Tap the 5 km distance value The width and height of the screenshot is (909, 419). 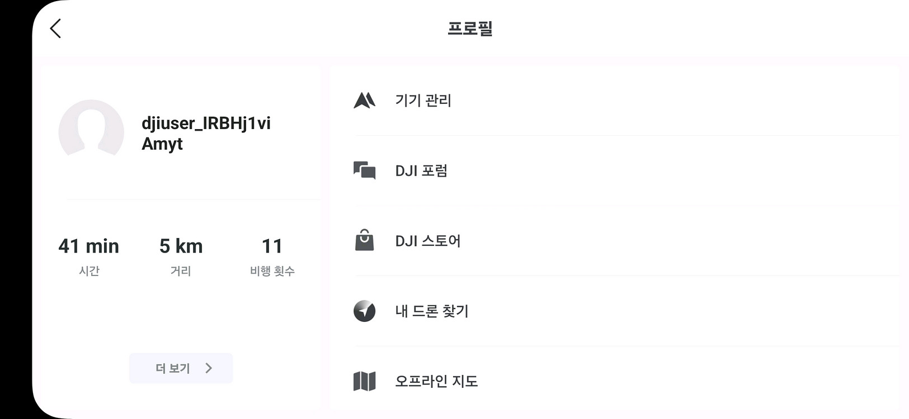(181, 246)
